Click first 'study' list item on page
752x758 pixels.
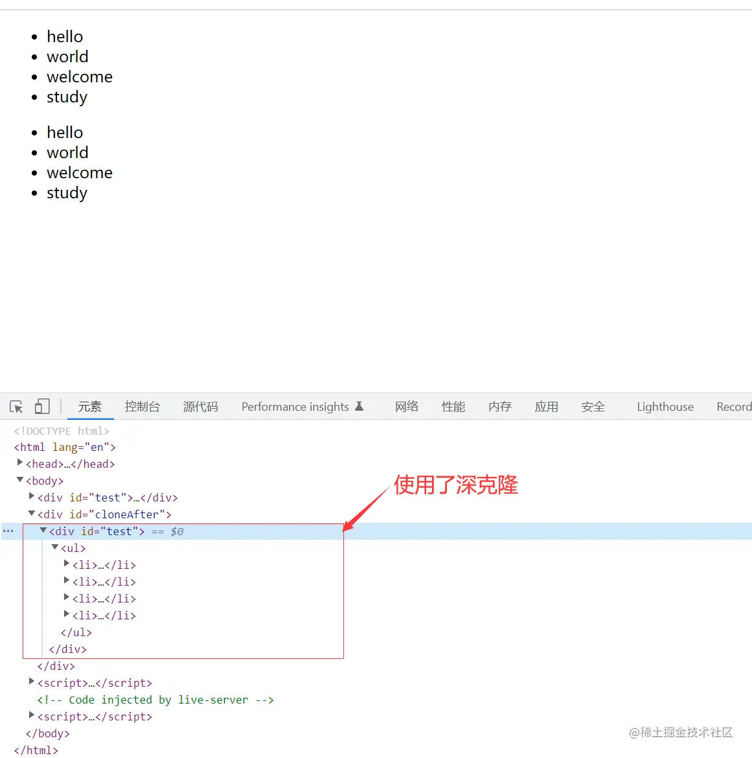[x=67, y=97]
